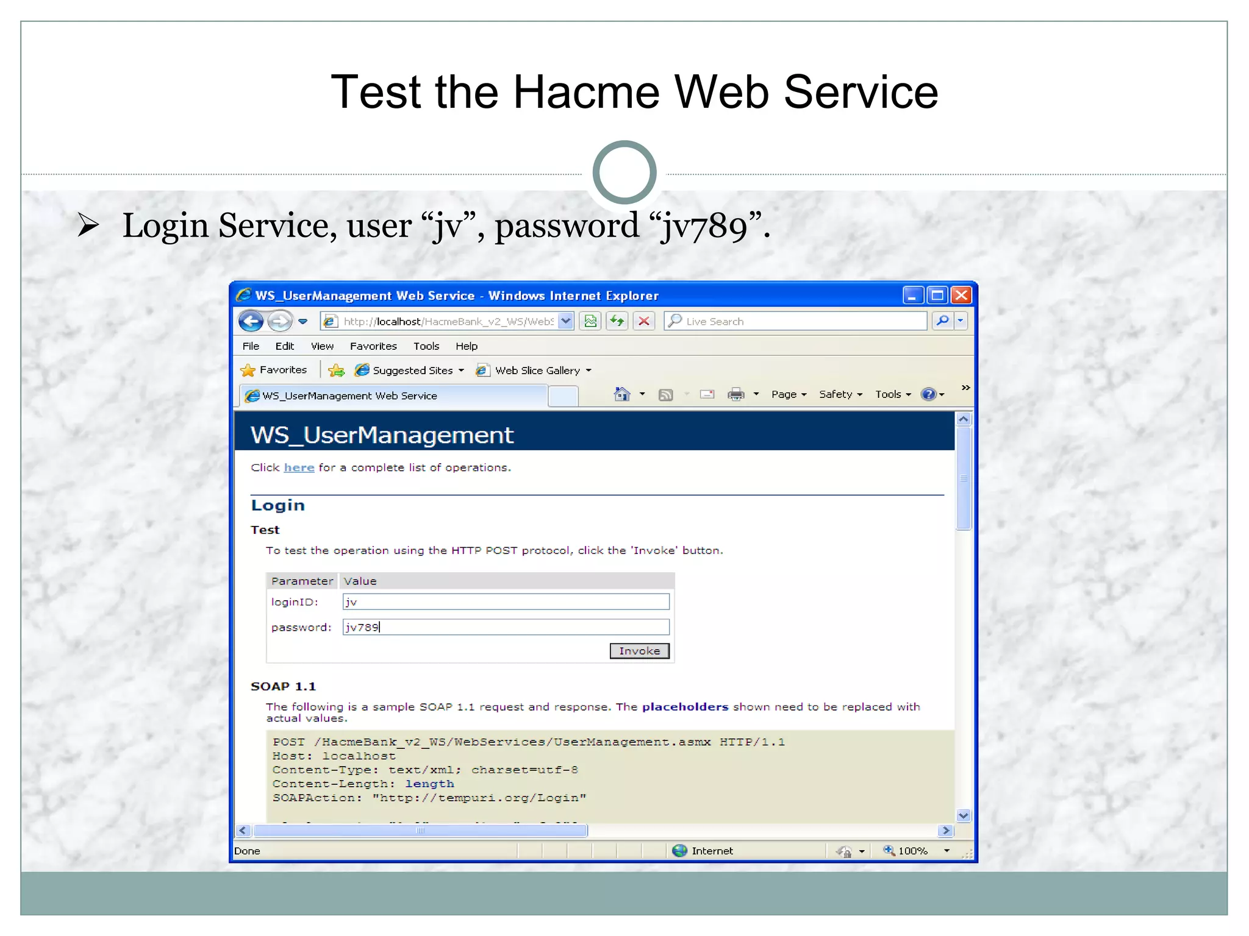The image size is (1249, 936).
Task: Open a new blank tab
Action: pos(563,396)
